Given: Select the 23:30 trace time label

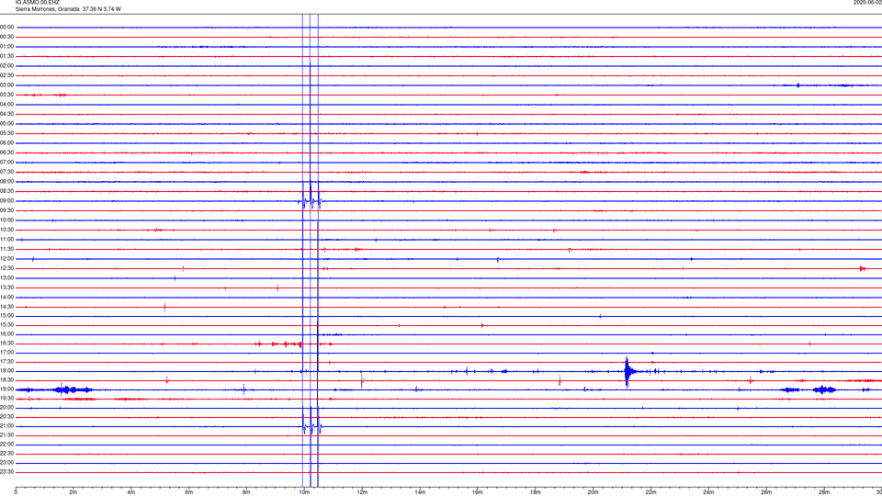Looking at the screenshot, I should pos(6,472).
